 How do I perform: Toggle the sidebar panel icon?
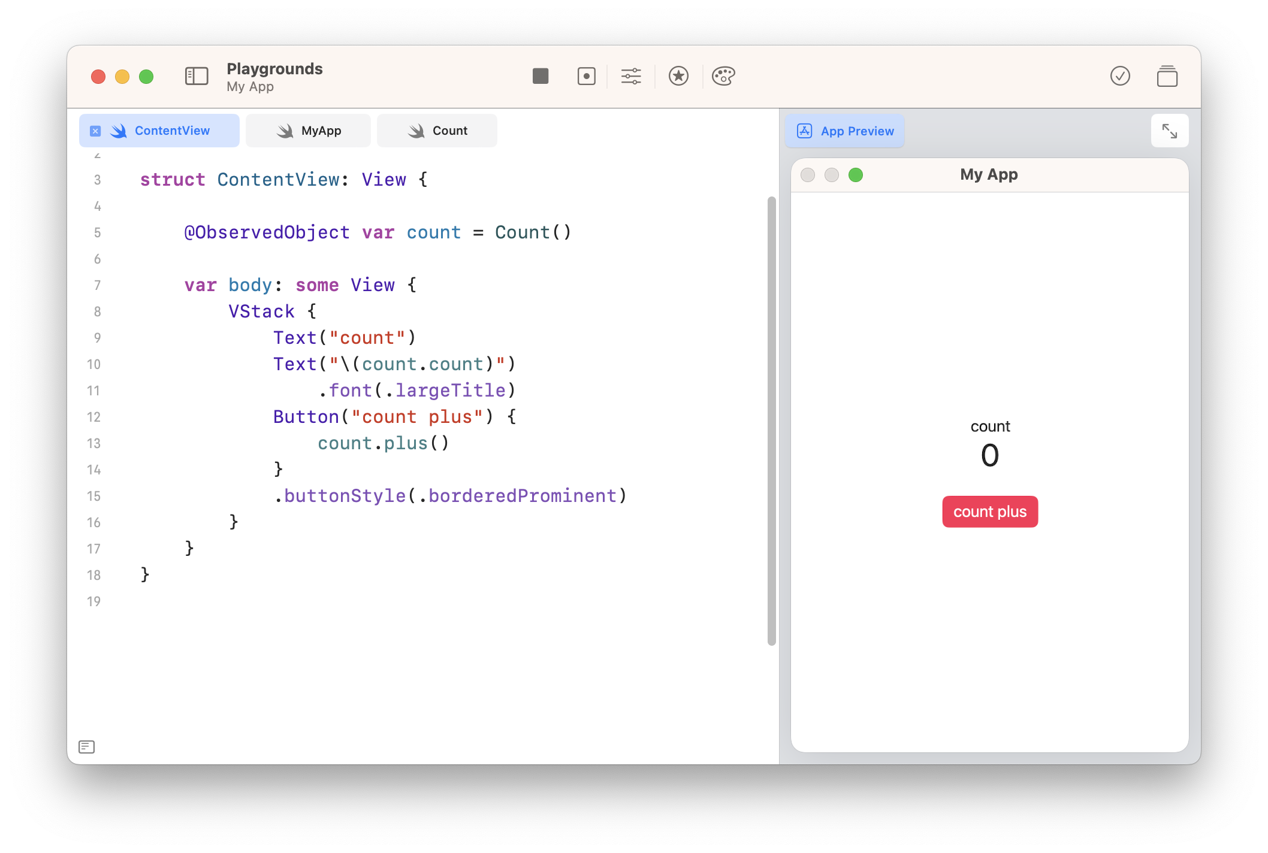click(x=197, y=76)
